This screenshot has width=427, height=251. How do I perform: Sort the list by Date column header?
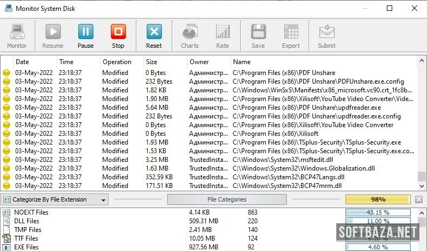click(22, 62)
